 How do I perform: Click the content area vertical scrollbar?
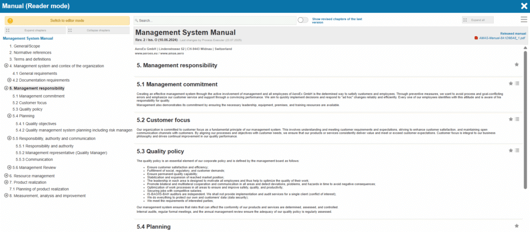click(x=526, y=119)
